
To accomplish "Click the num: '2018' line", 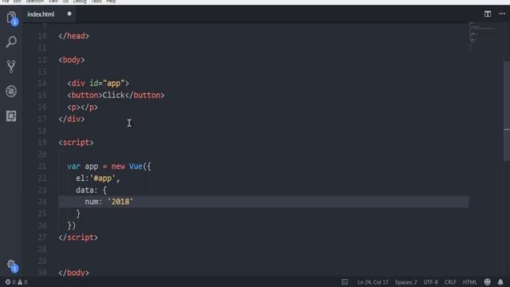I will pos(109,202).
